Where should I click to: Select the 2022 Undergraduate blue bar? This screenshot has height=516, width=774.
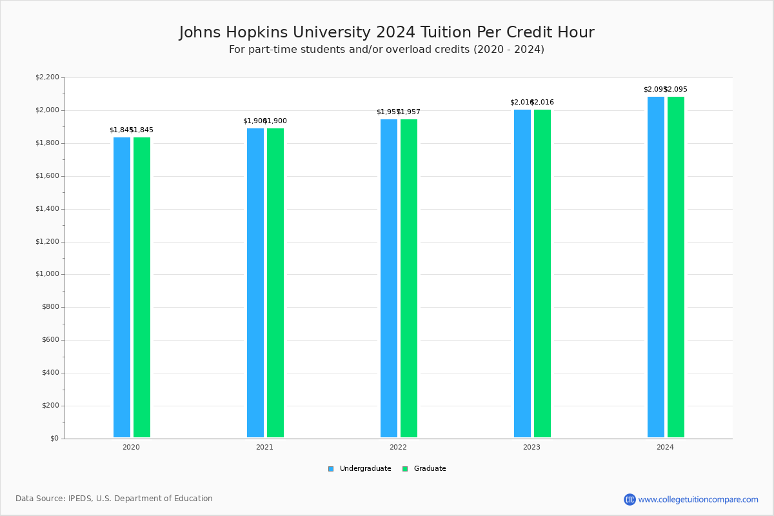coord(389,278)
